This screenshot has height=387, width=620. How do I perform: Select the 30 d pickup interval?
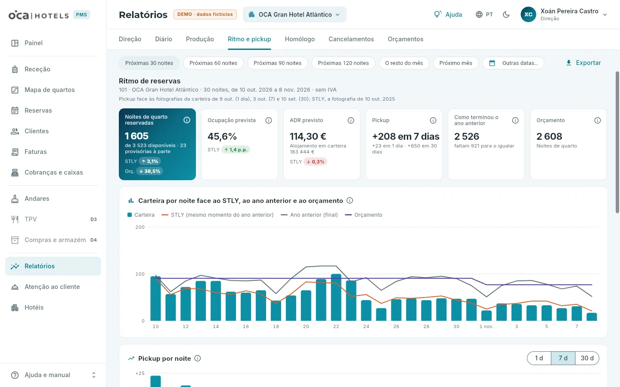587,358
